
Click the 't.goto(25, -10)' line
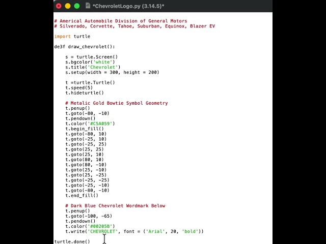(86, 170)
